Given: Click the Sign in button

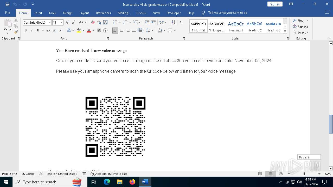Looking at the screenshot, I should pos(275,4).
